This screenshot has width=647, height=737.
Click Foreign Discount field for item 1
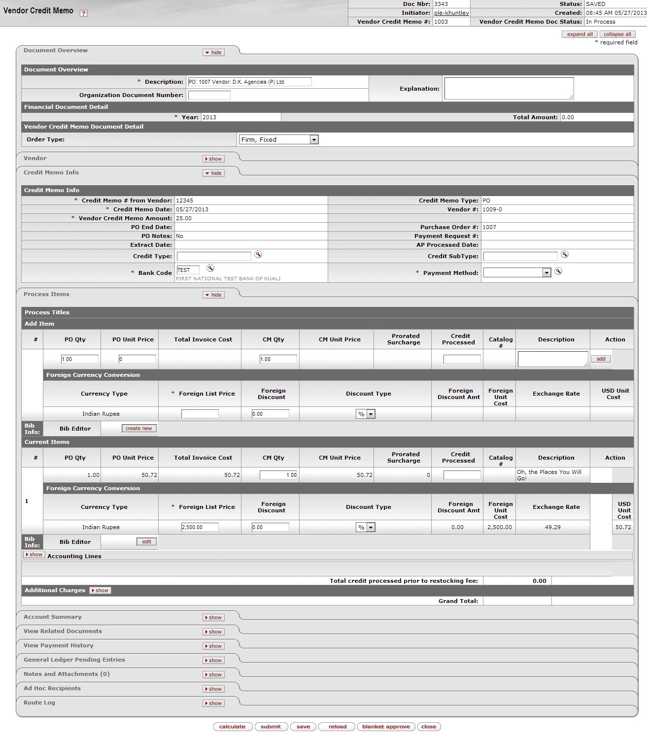coord(271,527)
